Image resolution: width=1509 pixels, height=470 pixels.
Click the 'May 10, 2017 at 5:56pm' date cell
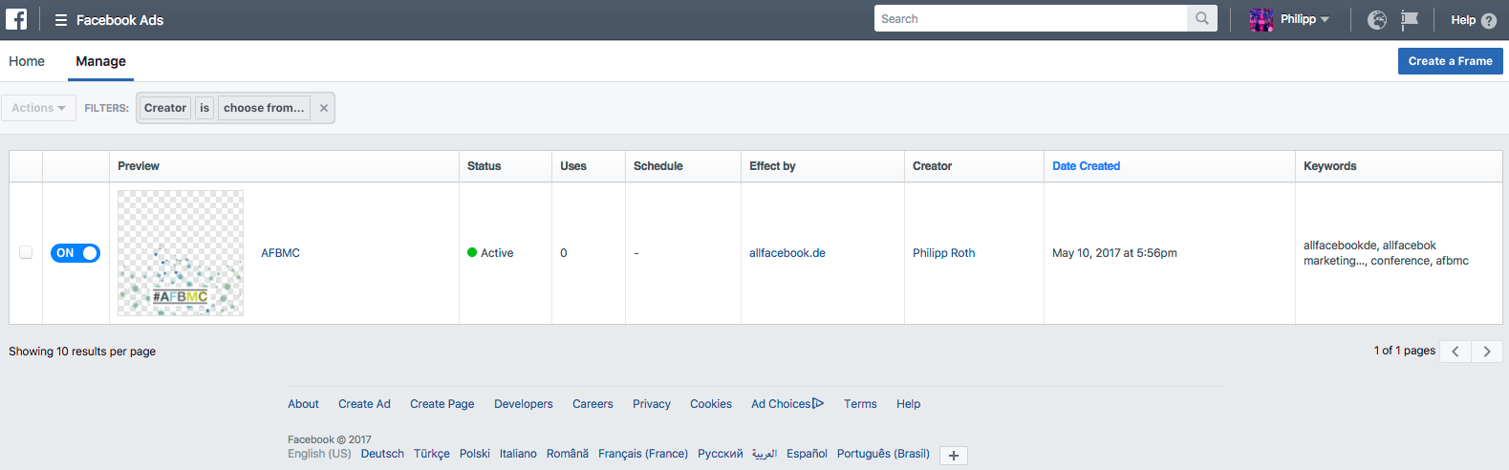pos(1114,253)
